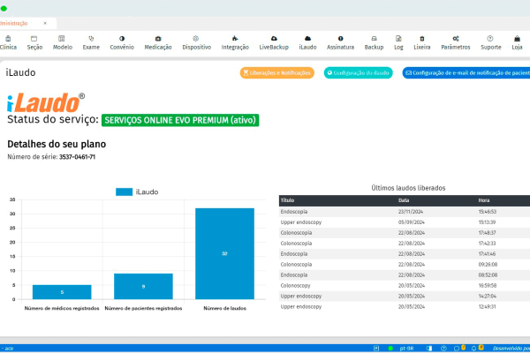Select Colonoscopia row at 09:26:08
The width and height of the screenshot is (530, 353).
[x=405, y=265]
